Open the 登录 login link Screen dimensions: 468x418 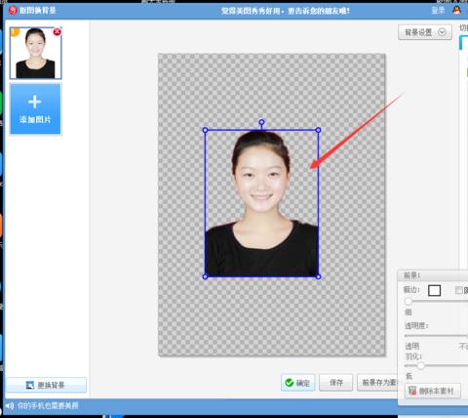click(x=438, y=11)
